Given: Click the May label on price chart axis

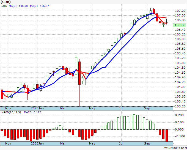Looking at the screenshot, I should pos(92,108).
